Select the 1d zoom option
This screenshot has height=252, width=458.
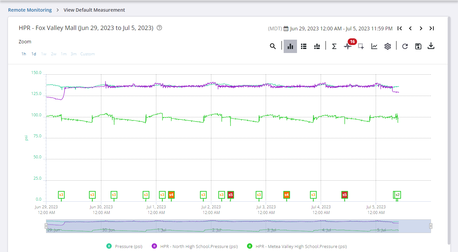[x=34, y=54]
